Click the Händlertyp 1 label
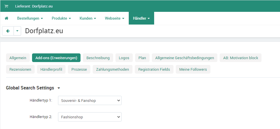The width and height of the screenshot is (280, 129). [x=41, y=100]
